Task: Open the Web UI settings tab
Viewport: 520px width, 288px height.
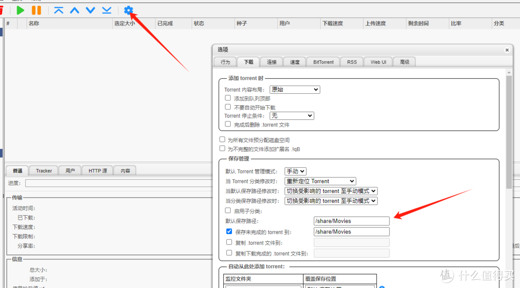Action: pyautogui.click(x=377, y=62)
